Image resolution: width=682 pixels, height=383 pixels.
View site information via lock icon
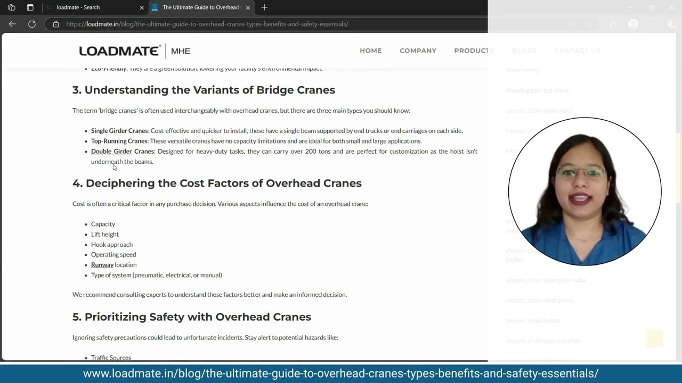pos(56,24)
